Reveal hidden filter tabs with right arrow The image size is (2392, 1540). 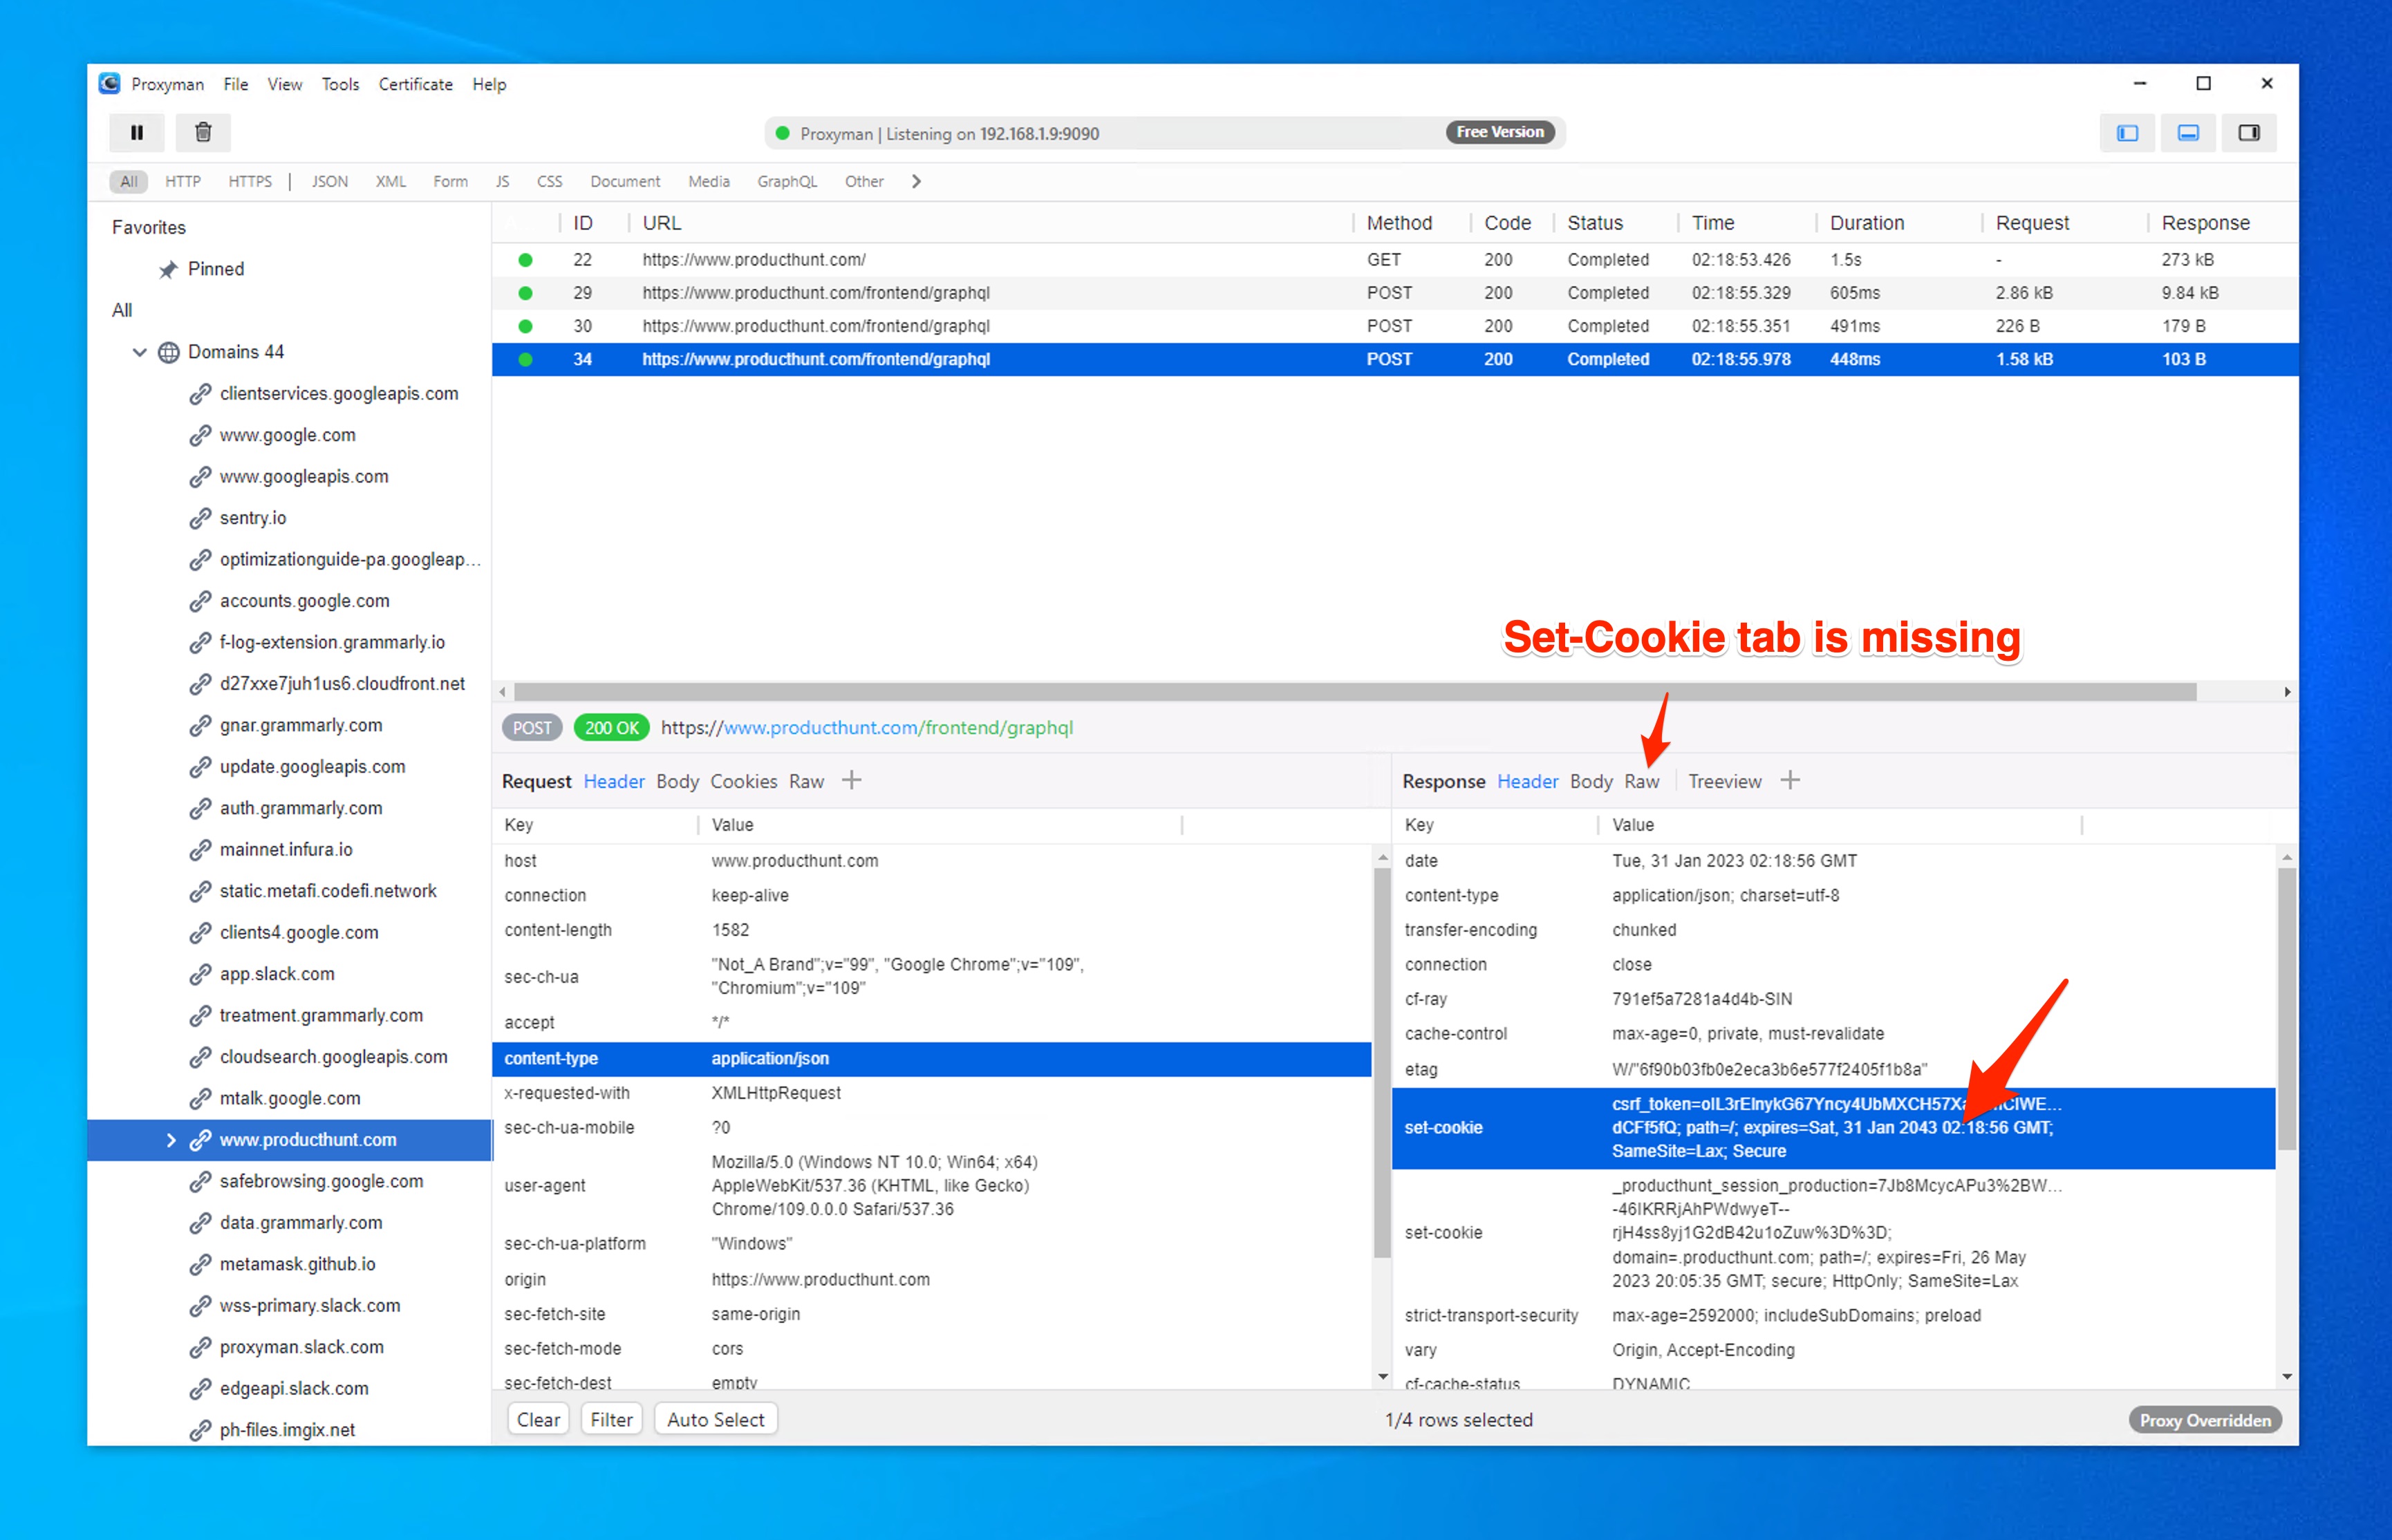[916, 181]
